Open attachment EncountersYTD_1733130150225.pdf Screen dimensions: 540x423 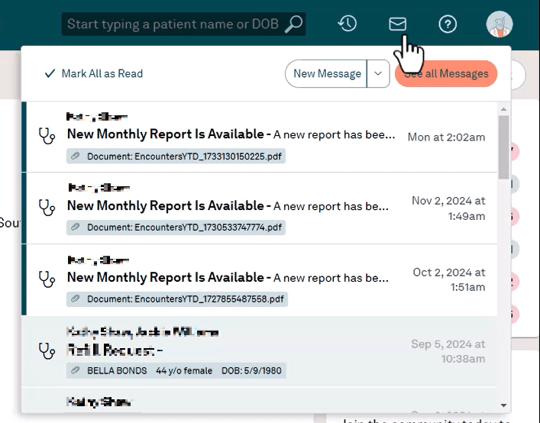[176, 157]
